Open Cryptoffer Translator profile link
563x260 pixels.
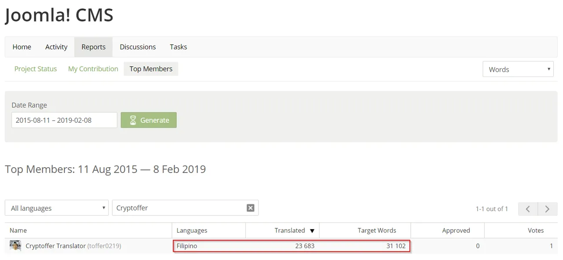56,246
